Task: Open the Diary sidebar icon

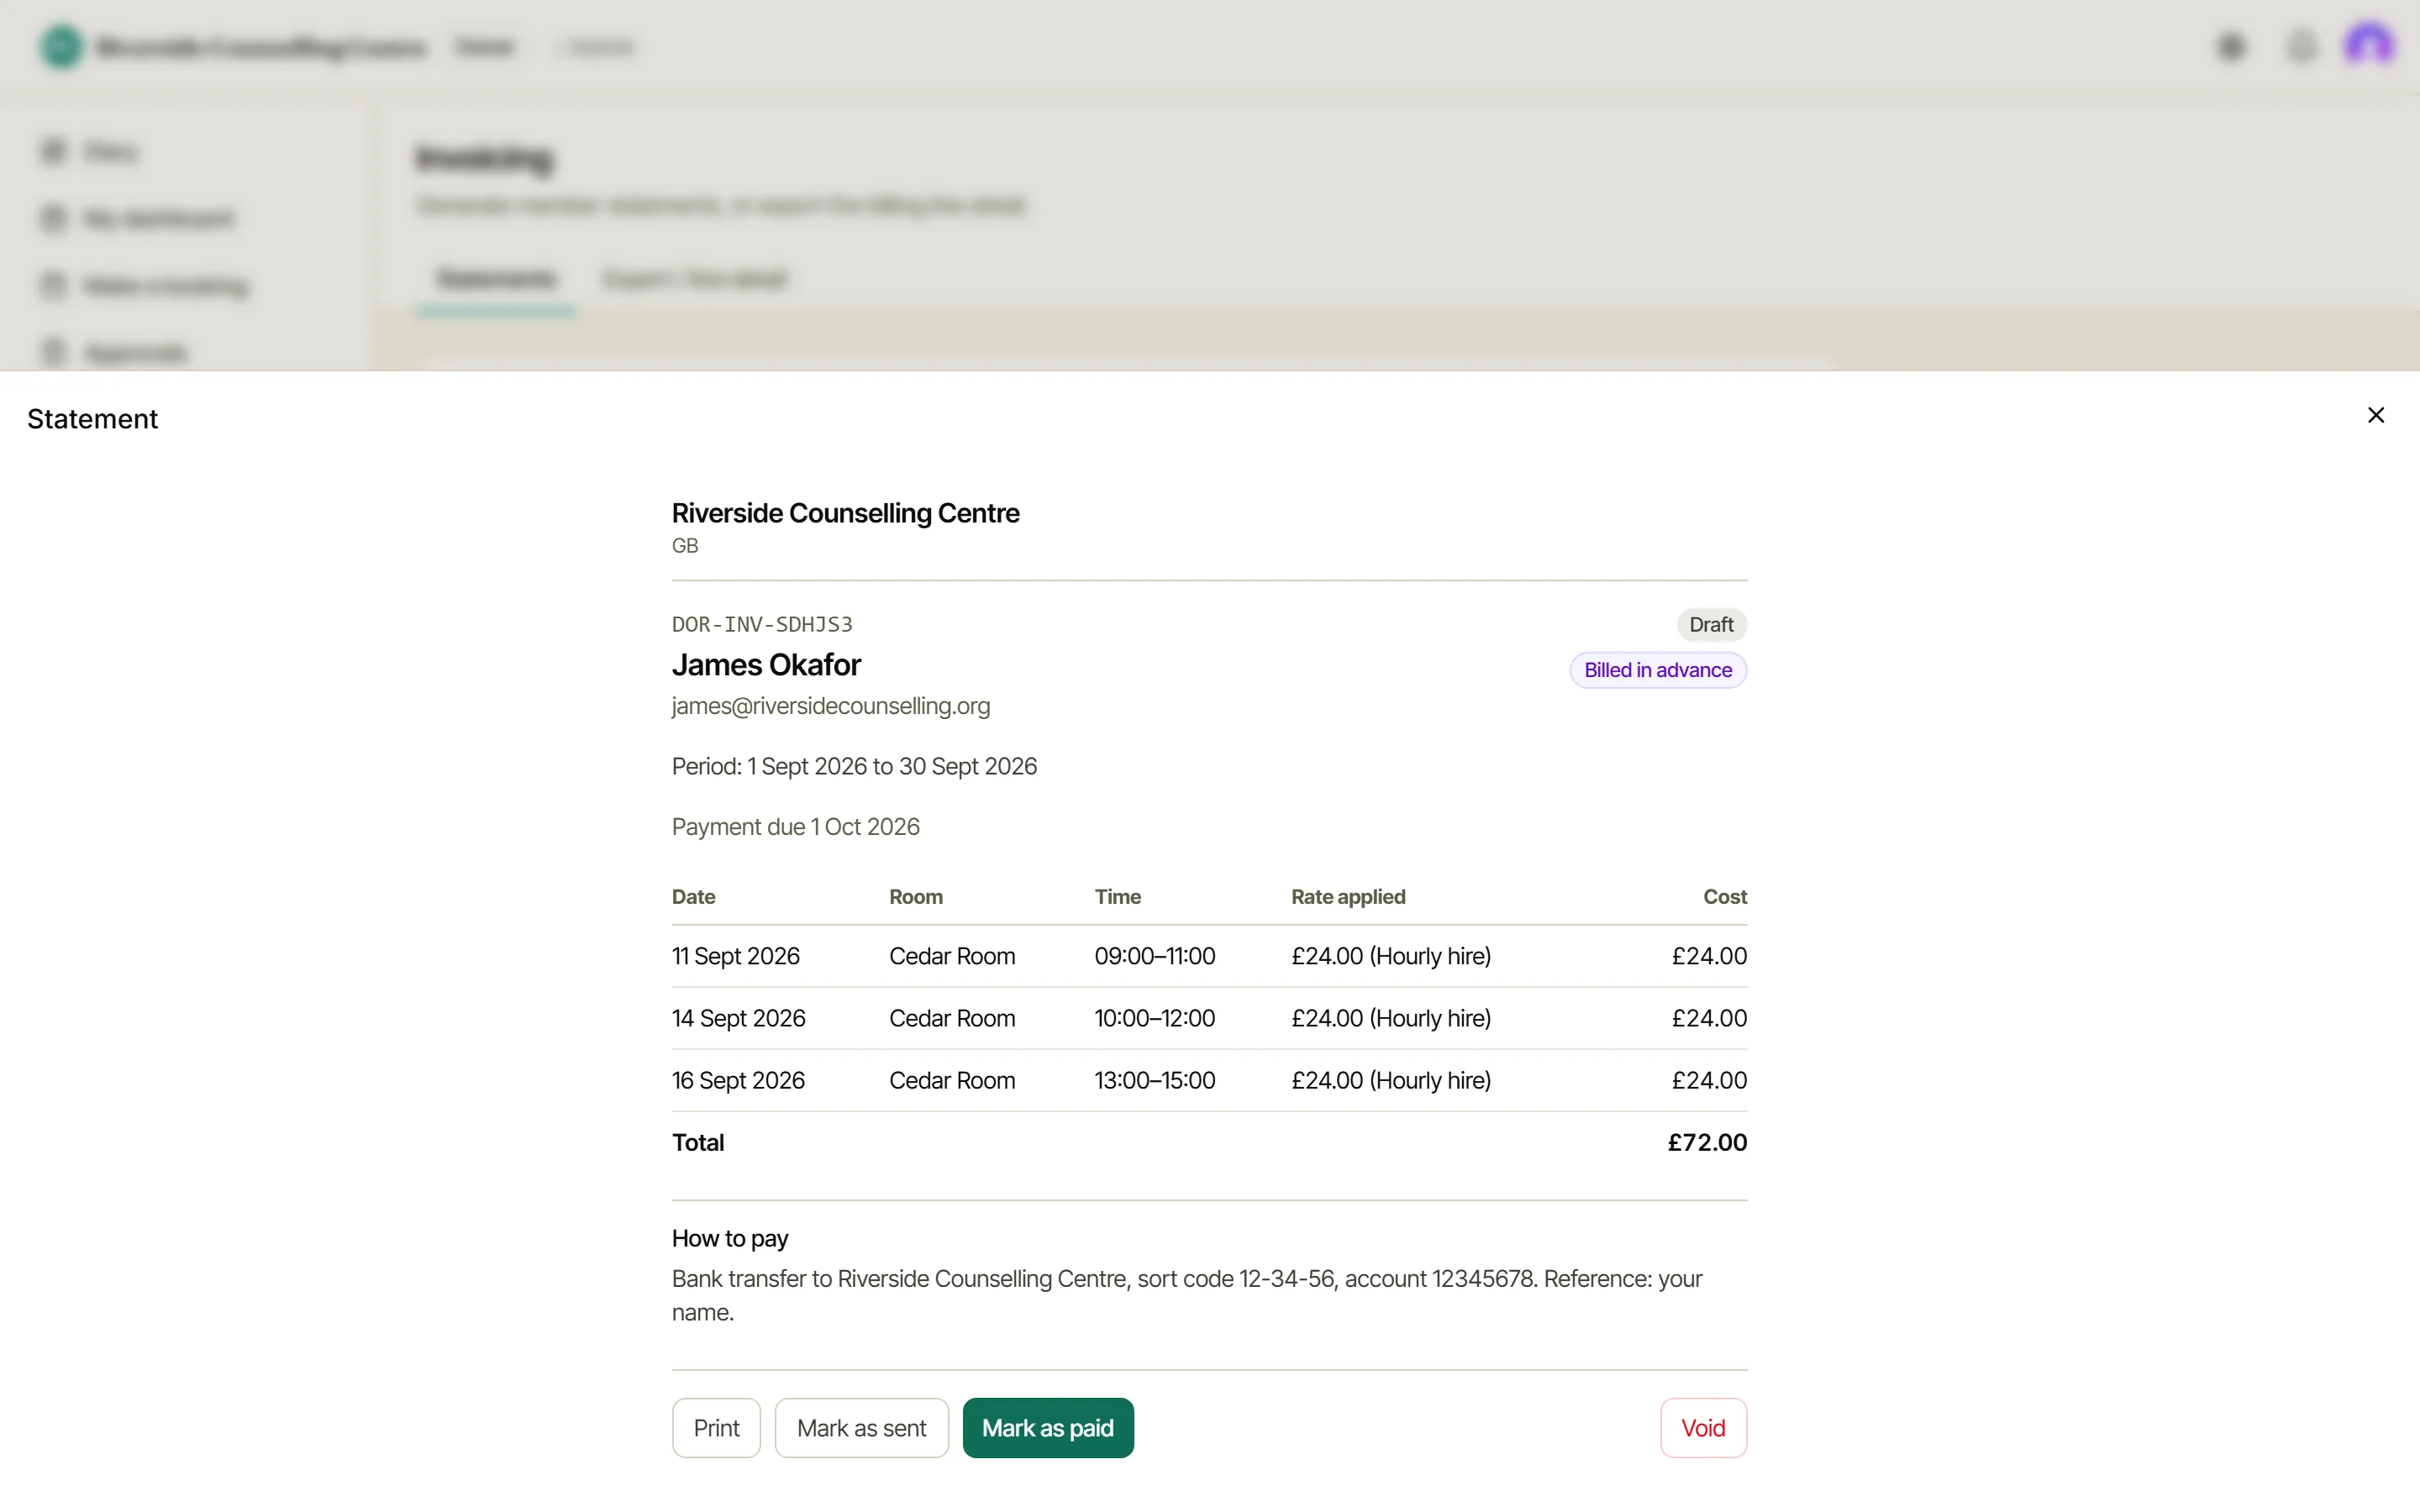Action: tap(54, 151)
